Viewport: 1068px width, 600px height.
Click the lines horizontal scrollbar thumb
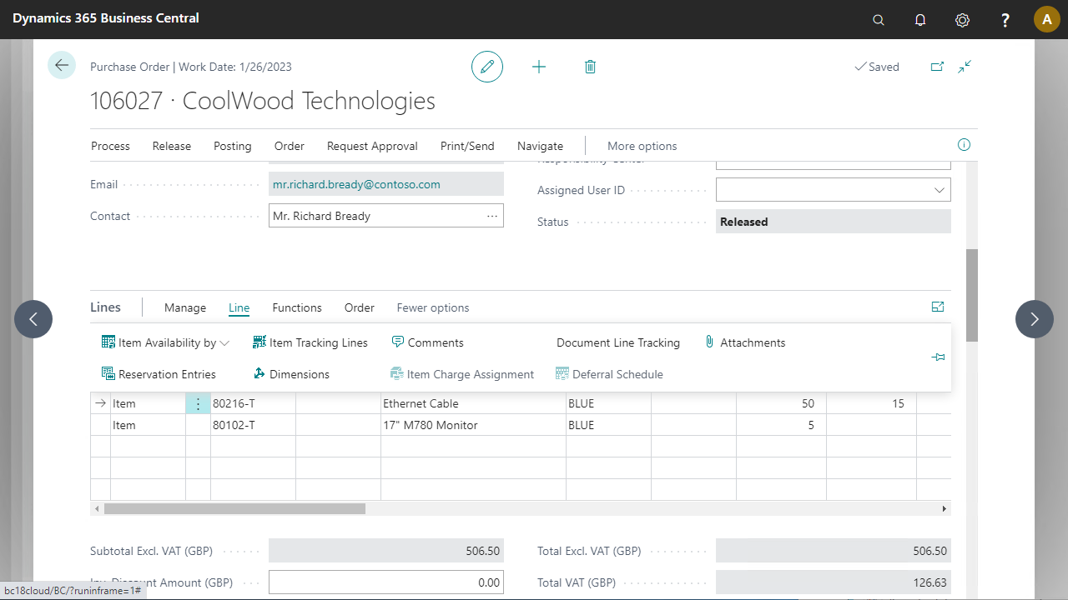click(234, 508)
